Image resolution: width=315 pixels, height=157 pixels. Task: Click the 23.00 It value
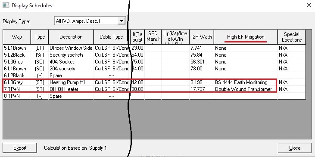tap(137, 48)
